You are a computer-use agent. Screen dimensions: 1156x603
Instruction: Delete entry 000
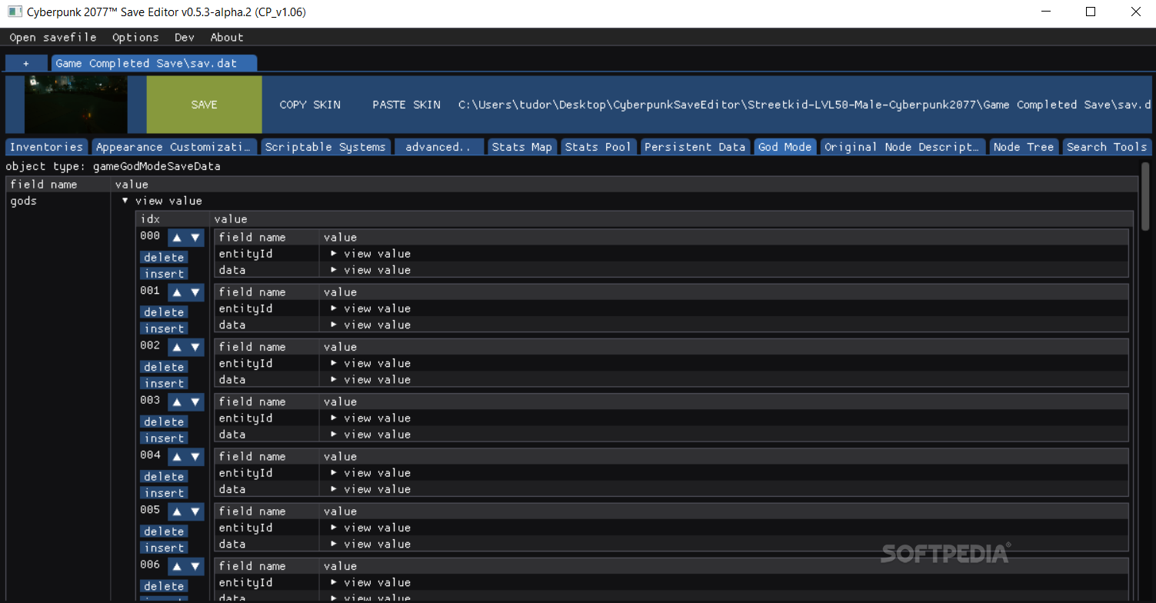click(x=164, y=258)
